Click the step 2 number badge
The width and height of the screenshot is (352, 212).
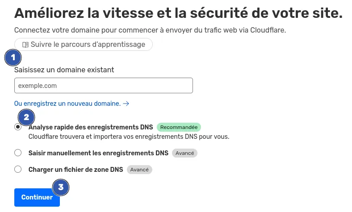[26, 117]
